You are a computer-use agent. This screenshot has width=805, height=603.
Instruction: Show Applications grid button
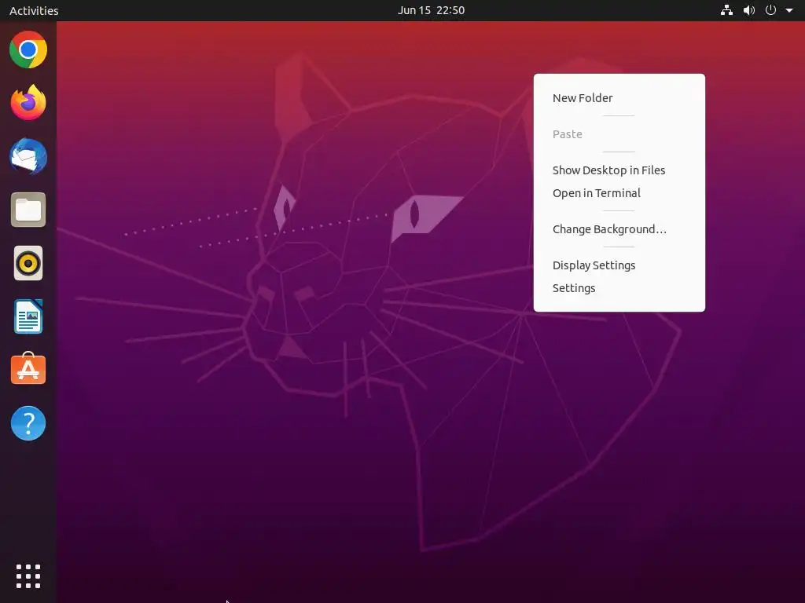click(x=28, y=576)
